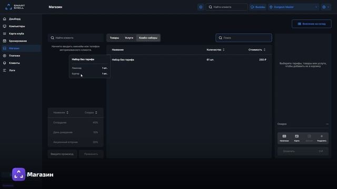Viewport: 337px width, 189px height.
Task: Sort discounts by Название
Action: click(x=61, y=112)
